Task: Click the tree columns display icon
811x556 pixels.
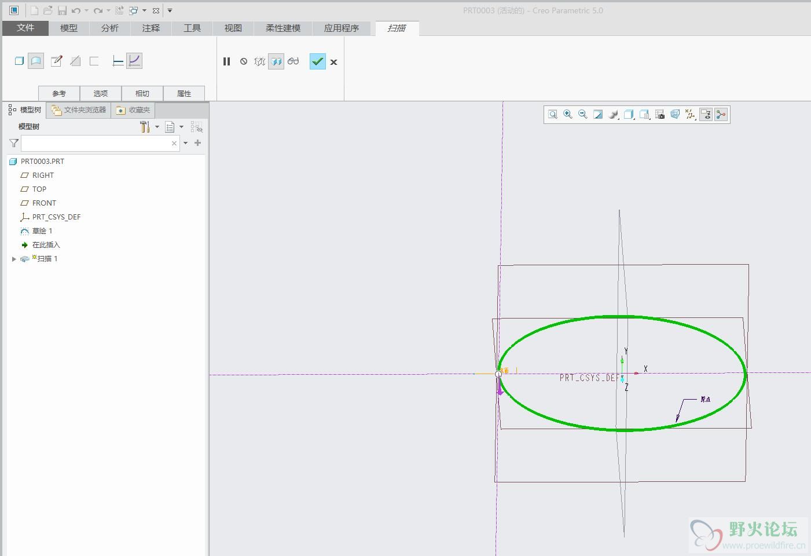Action: (x=196, y=127)
